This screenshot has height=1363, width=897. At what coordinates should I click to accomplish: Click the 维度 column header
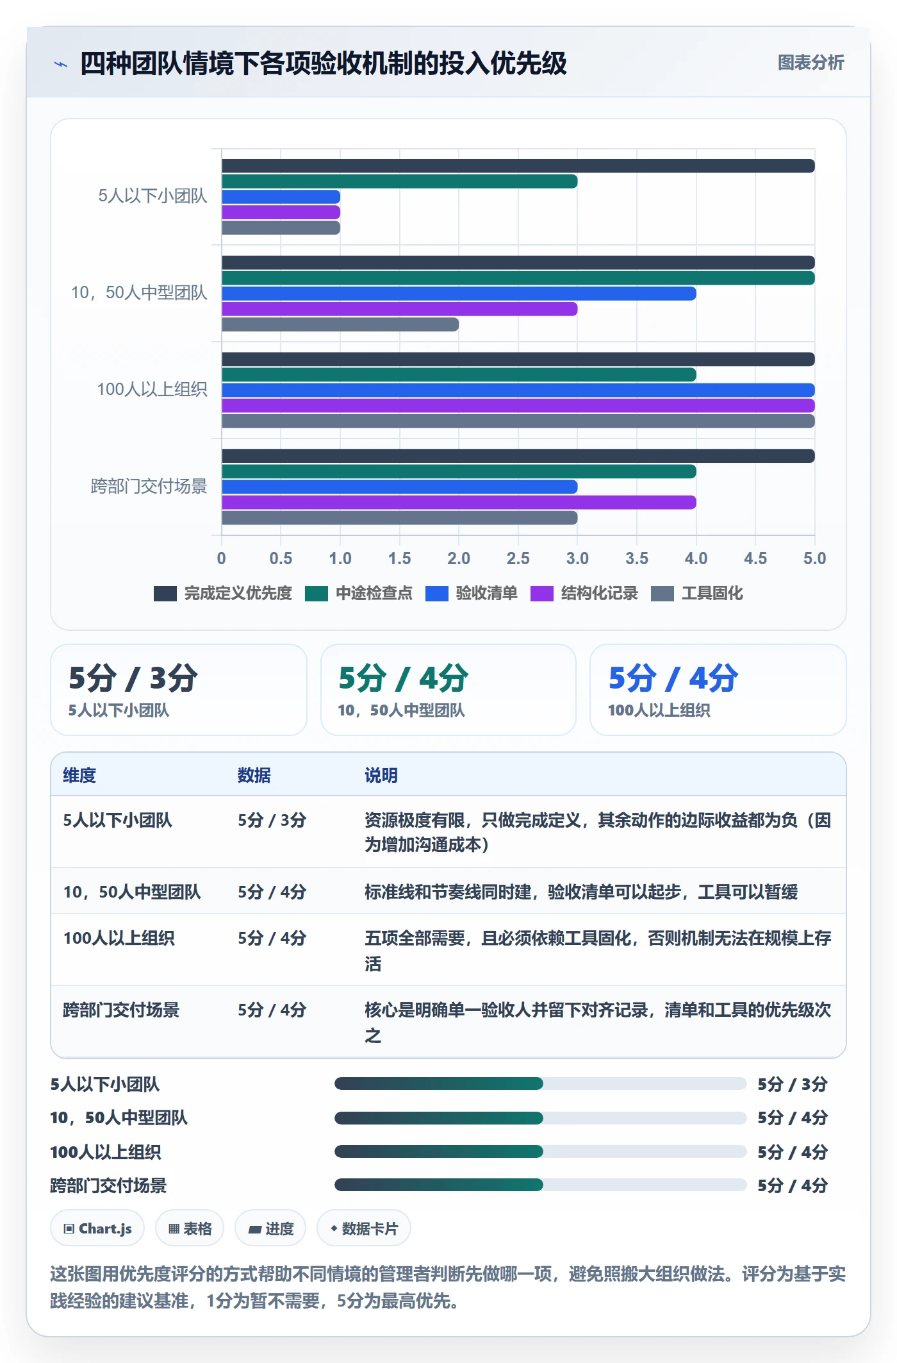[x=79, y=775]
